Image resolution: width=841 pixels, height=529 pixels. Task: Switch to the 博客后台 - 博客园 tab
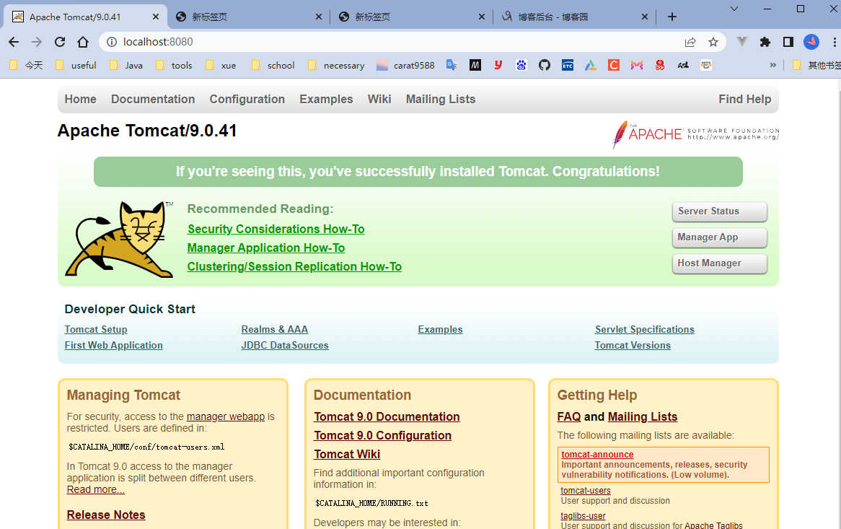pyautogui.click(x=573, y=17)
